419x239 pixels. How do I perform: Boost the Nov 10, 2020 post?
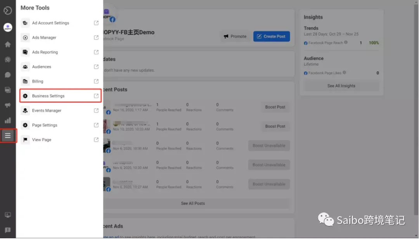275,126
